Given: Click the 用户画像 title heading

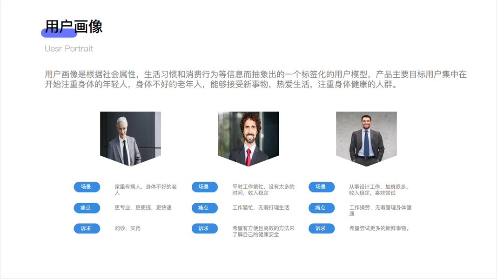Looking at the screenshot, I should pyautogui.click(x=74, y=27).
